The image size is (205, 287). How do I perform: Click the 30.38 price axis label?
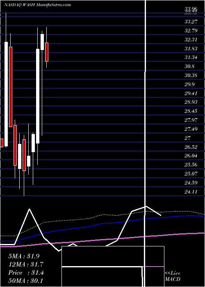click(x=191, y=75)
